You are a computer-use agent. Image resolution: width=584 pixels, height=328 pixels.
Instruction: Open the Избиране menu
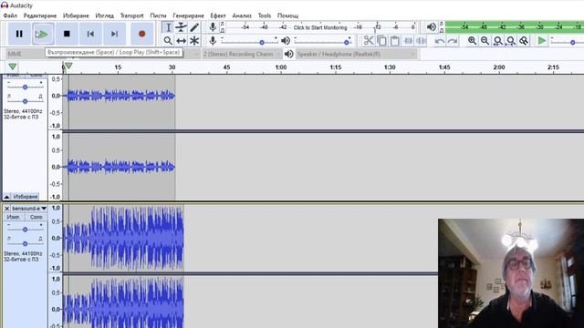(x=76, y=15)
